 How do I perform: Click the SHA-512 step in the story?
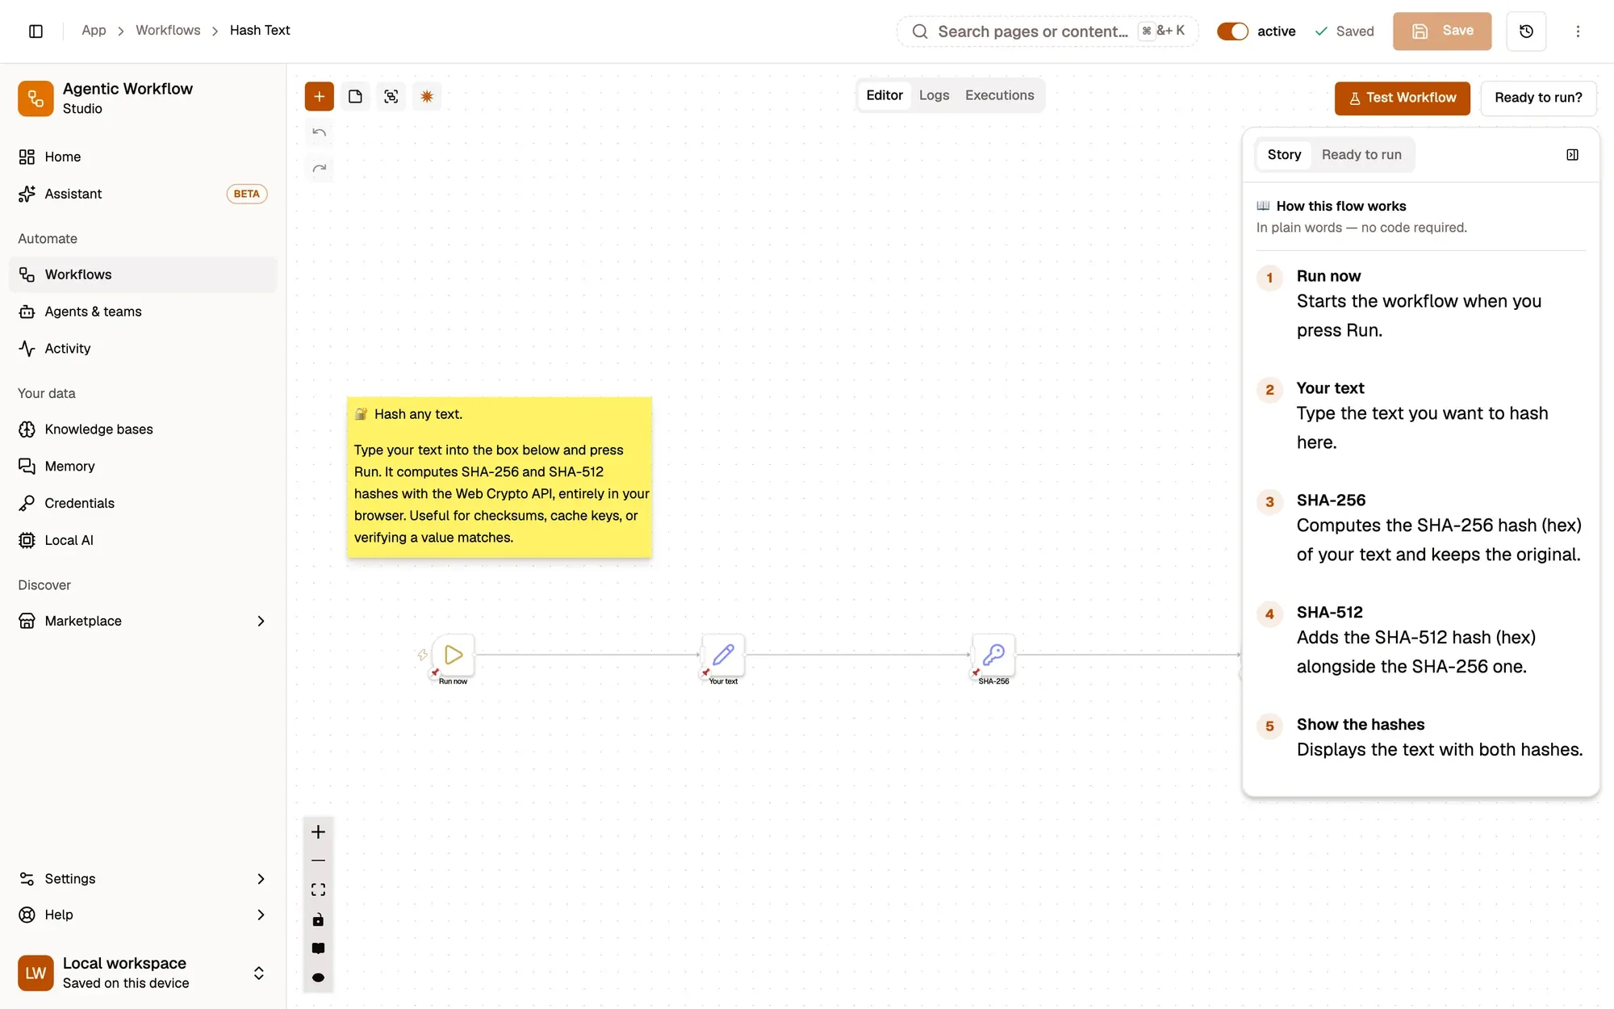point(1420,640)
